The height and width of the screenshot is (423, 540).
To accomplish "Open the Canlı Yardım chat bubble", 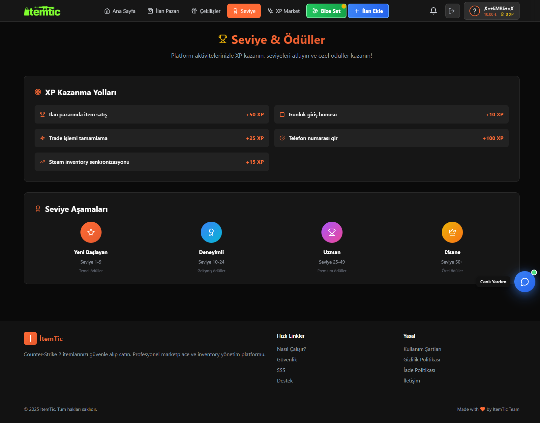I will tap(524, 282).
